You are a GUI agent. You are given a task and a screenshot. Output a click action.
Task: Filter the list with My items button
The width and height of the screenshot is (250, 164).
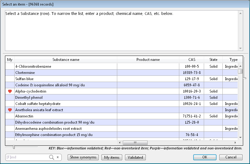(112, 157)
